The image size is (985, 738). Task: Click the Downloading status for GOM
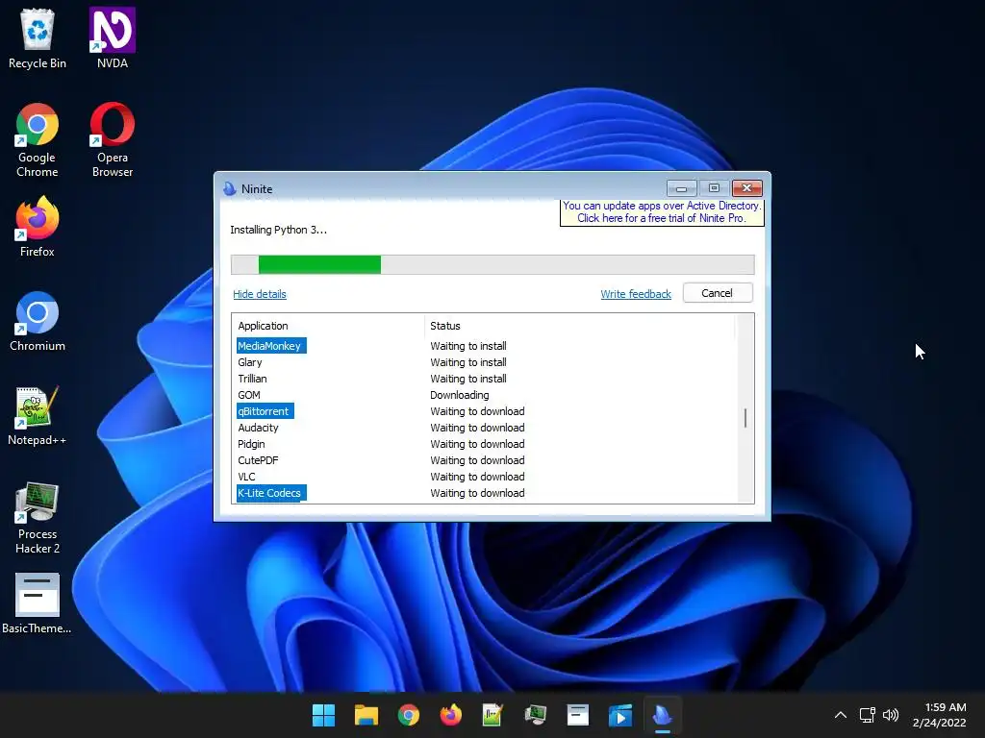click(459, 395)
